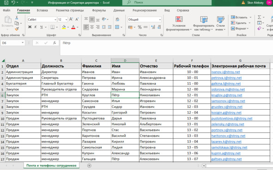Copy the selection using the Copy icon

[17, 23]
